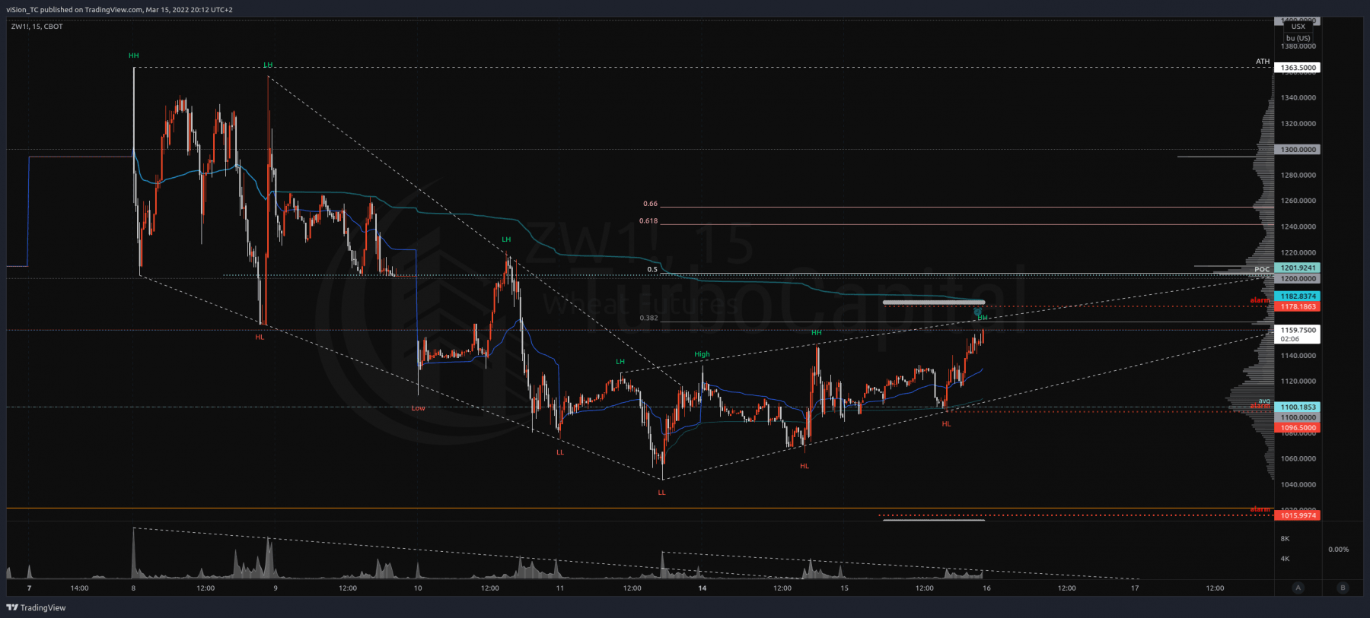Click the green High swing label
The height and width of the screenshot is (618, 1370).
tap(702, 354)
